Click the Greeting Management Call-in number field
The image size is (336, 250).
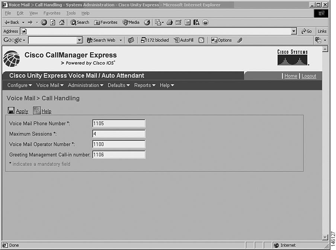[119, 155]
